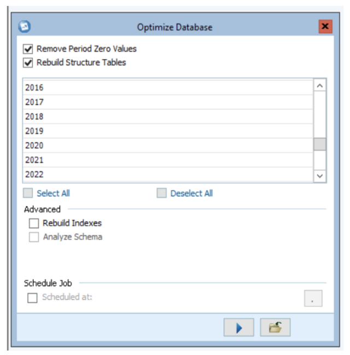Screen dimensions: 350x355
Task: Click the open folder icon button
Action: (x=275, y=328)
